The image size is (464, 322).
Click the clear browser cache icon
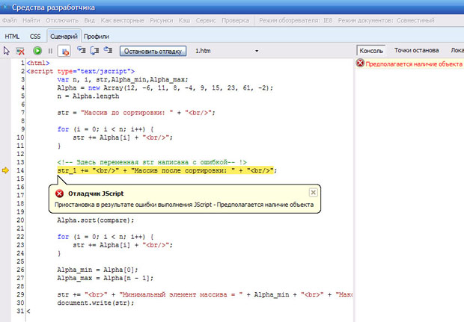click(20, 51)
